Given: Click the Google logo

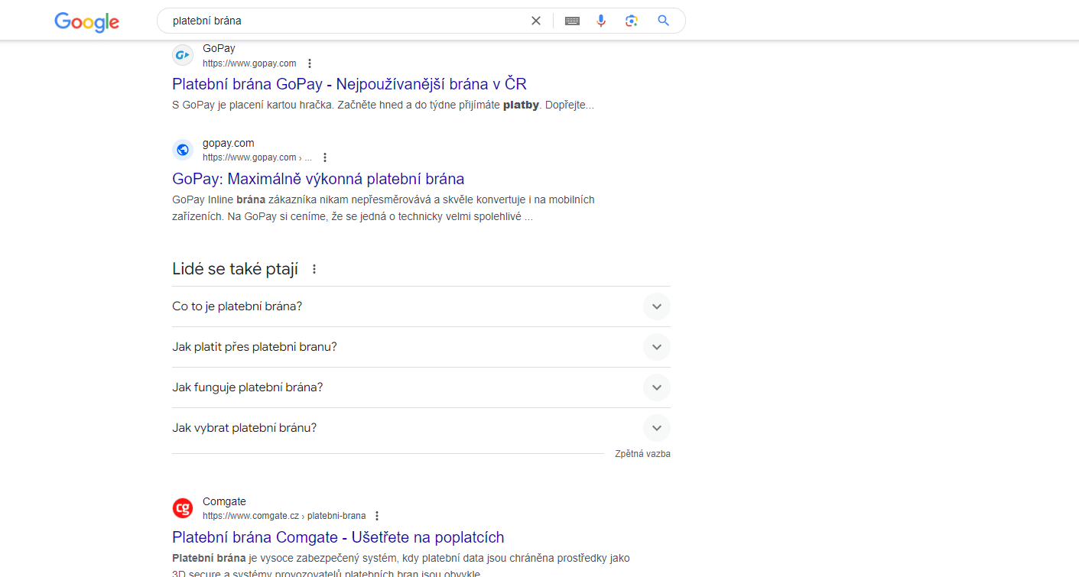Looking at the screenshot, I should (86, 21).
